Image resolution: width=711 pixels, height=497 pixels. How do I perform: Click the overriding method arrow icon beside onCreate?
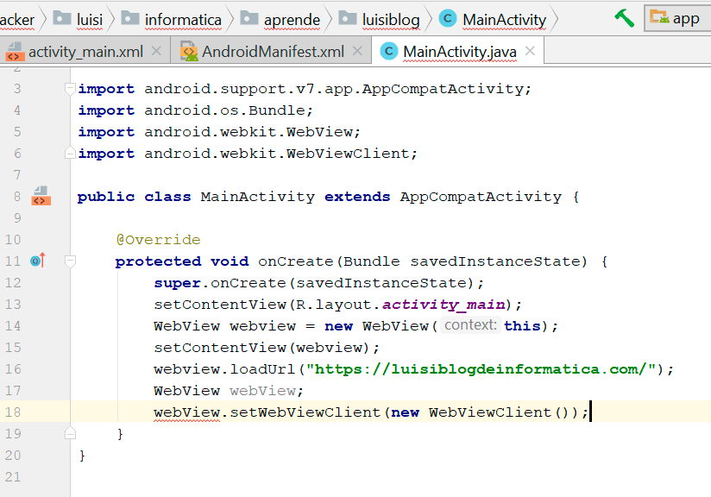38,259
